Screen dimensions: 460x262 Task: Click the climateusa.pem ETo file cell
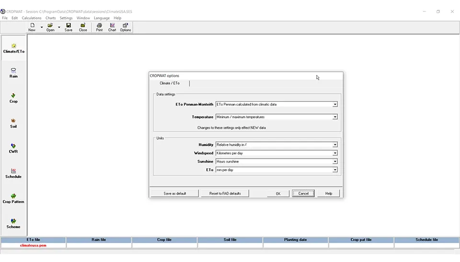point(33,245)
